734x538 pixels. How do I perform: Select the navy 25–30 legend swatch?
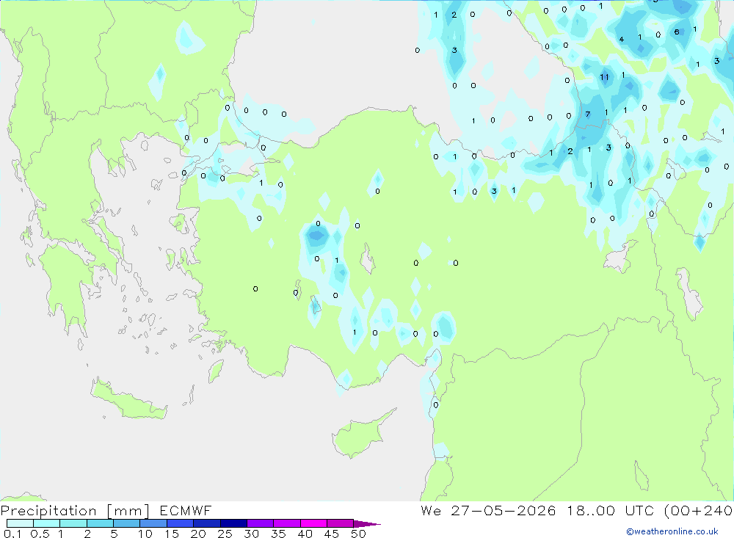click(233, 523)
